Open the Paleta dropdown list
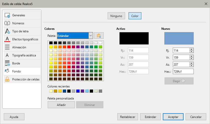Viewport: 210px width, 124px height. (x=91, y=36)
